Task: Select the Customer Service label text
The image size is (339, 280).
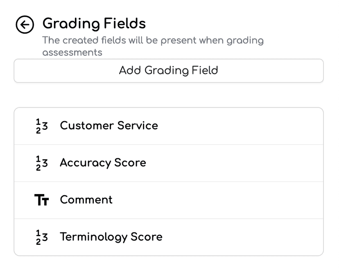Action: tap(109, 126)
